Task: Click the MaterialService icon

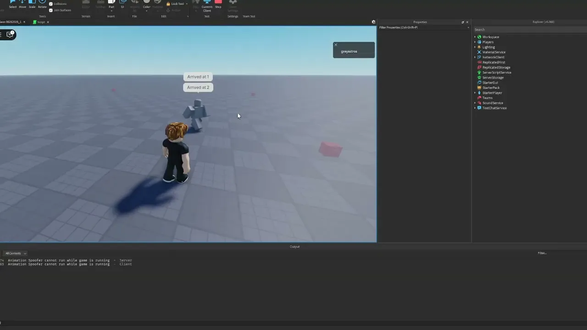Action: (479, 52)
